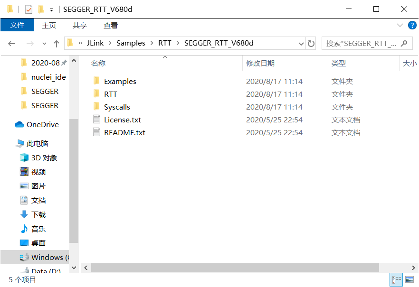Click the Back navigation arrow
The image size is (419, 287).
(x=12, y=44)
